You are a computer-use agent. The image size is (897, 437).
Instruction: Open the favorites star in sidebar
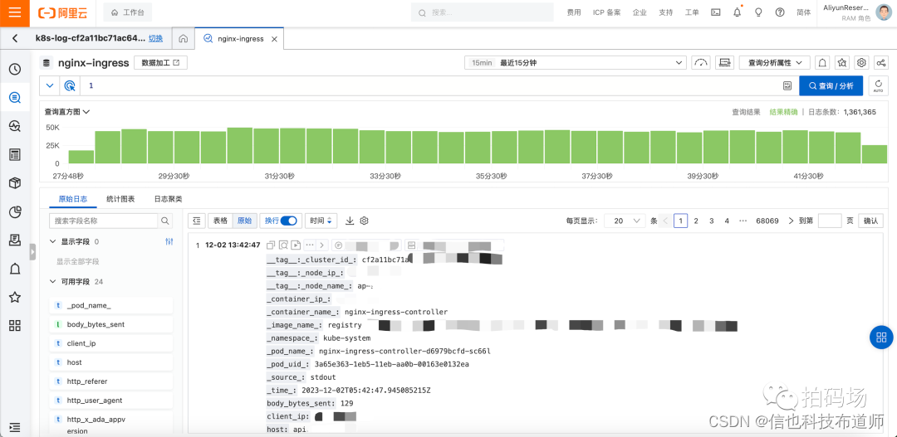pos(15,297)
